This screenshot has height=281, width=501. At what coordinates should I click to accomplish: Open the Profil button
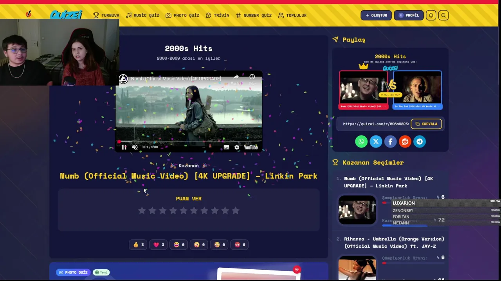tap(408, 15)
